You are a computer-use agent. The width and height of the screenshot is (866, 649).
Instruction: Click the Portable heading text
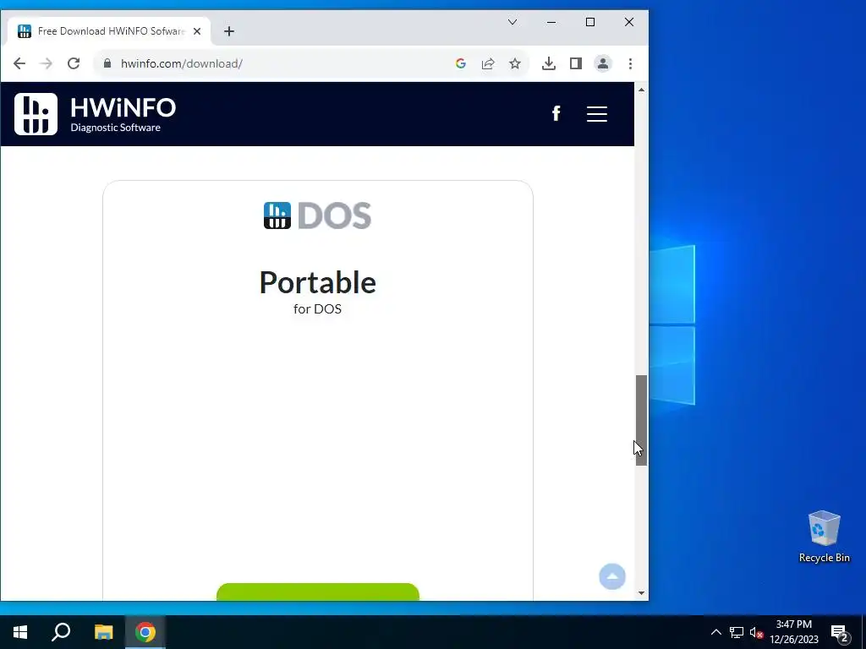318,282
